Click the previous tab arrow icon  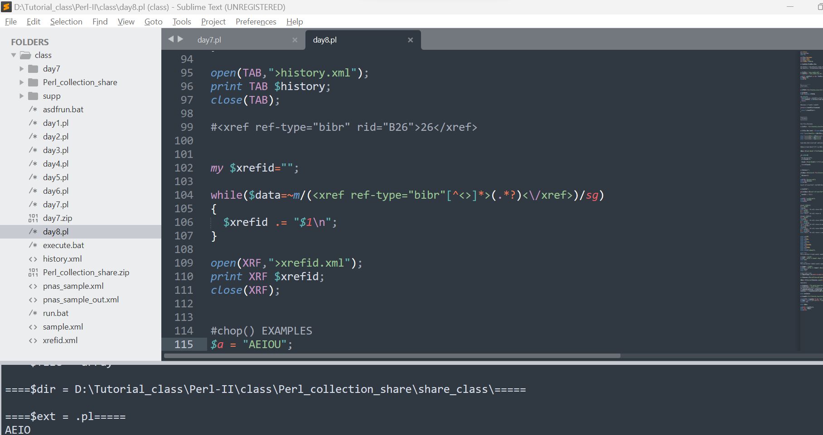pos(171,39)
